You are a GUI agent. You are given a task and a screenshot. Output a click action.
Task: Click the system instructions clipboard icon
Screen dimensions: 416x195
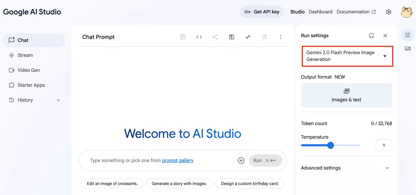pos(183,37)
